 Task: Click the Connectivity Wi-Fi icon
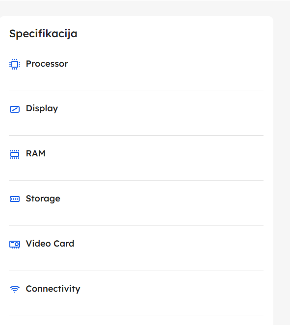click(15, 289)
